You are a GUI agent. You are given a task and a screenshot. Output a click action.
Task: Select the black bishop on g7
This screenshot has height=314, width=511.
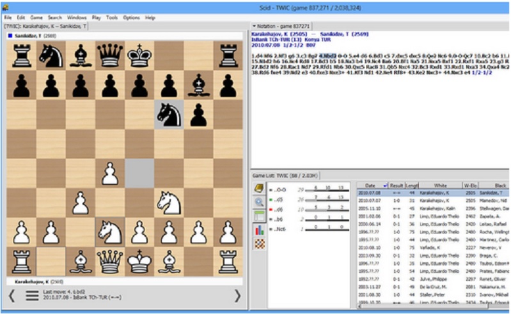coord(198,85)
